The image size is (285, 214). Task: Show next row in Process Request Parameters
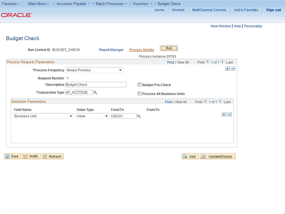(x=222, y=62)
